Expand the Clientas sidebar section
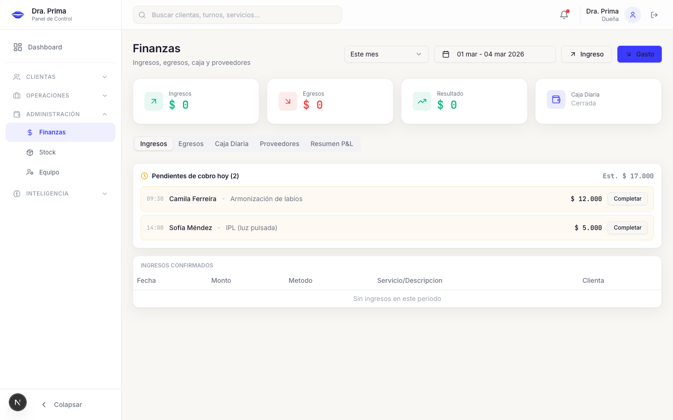 [x=60, y=77]
